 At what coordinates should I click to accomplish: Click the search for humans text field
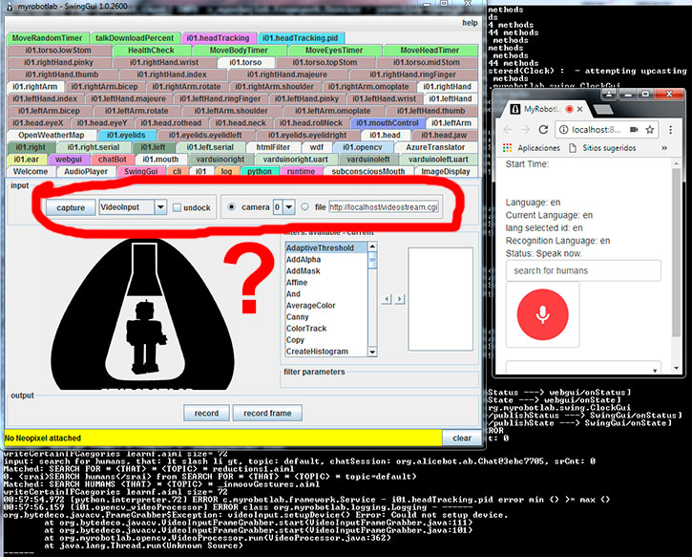[x=583, y=270]
